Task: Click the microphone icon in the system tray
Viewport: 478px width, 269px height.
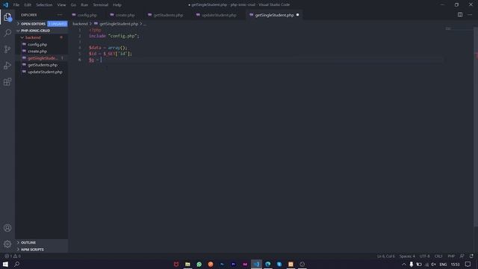Action: click(x=412, y=264)
